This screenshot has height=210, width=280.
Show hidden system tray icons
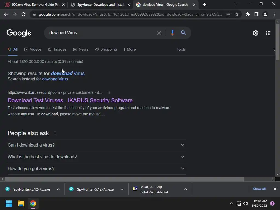pos(231,203)
